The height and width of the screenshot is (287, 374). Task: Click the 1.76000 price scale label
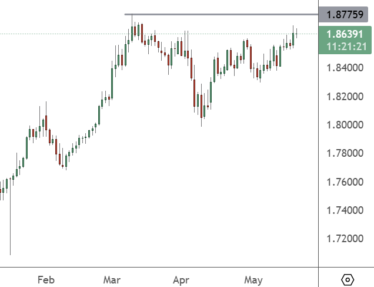(344, 182)
